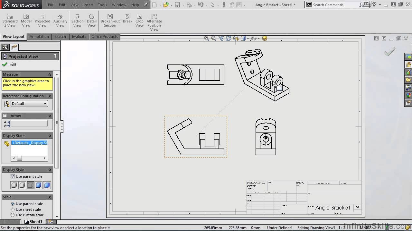
Task: Zoom to fit the drawing sheet
Action: click(206, 38)
